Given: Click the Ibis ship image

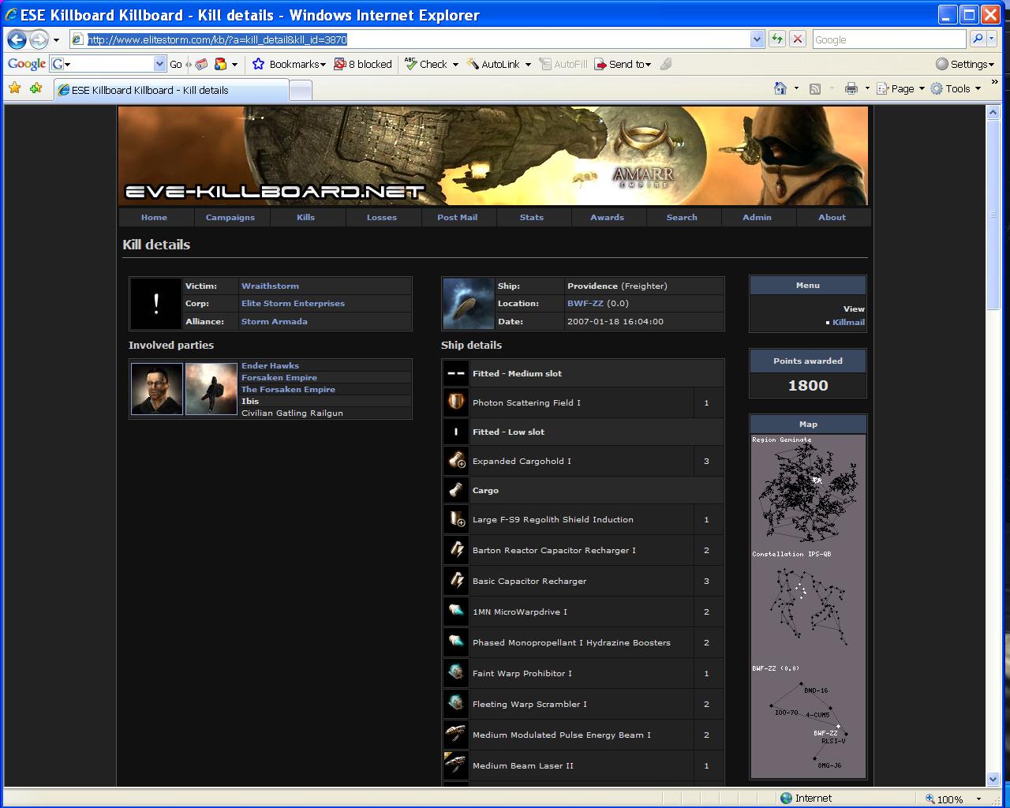Looking at the screenshot, I should [211, 388].
